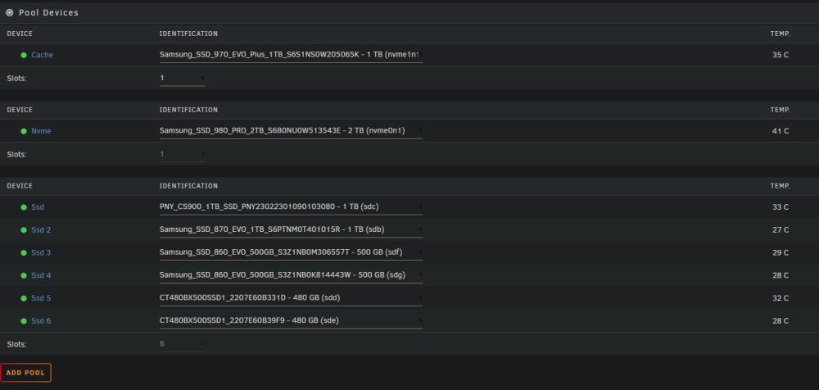Screen dimensions: 819x390
Task: Click the 27 C temperature of Ssd 2
Action: click(781, 230)
